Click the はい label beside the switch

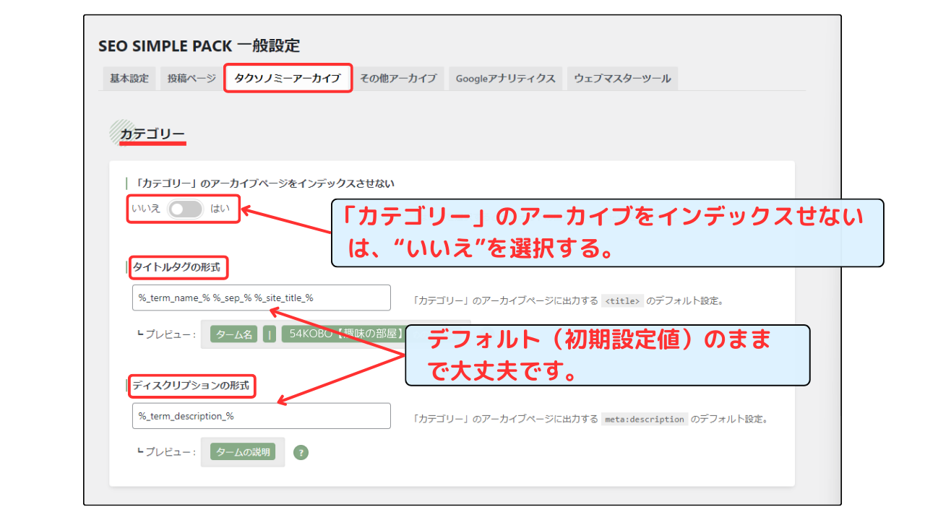(x=220, y=209)
